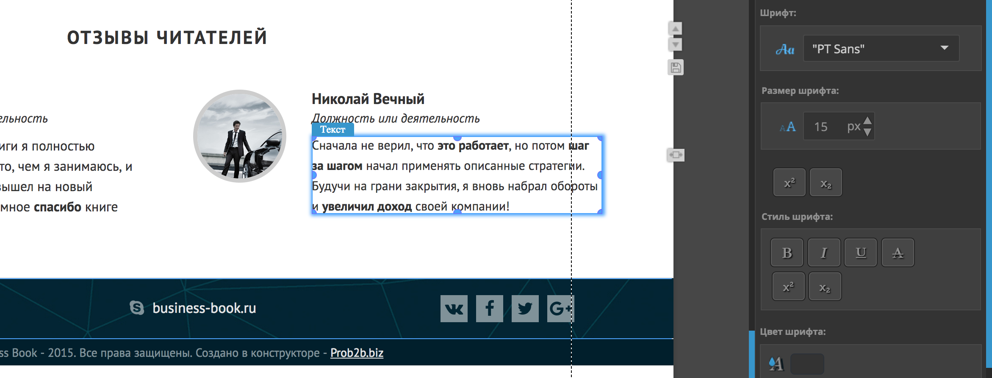The image size is (992, 378).
Task: Click the right-middle resize handle of text block
Action: tap(600, 175)
